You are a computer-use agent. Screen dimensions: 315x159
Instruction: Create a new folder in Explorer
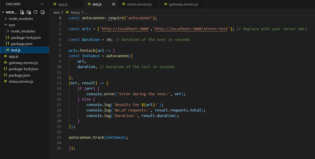click(29, 12)
